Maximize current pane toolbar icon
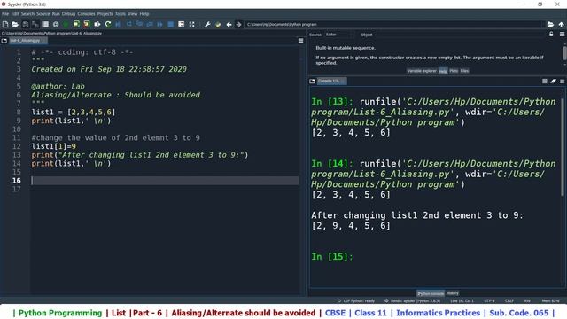The image size is (567, 319). click(x=181, y=24)
